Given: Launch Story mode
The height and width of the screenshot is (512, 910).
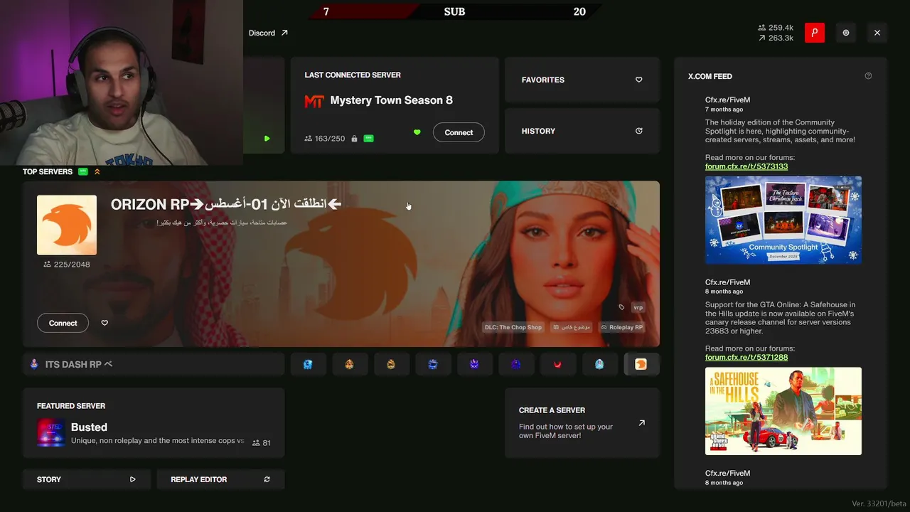Looking at the screenshot, I should (86, 479).
